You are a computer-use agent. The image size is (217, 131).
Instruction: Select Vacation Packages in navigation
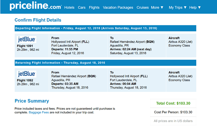[118, 7]
